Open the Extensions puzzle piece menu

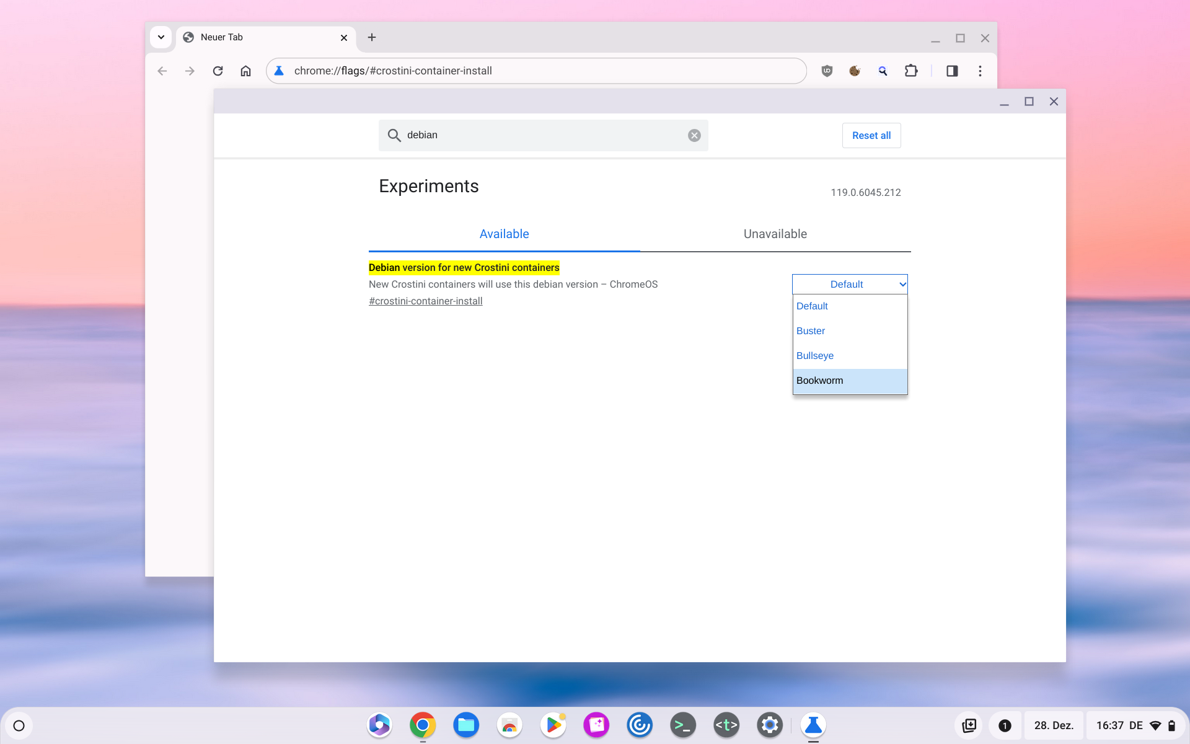coord(911,71)
